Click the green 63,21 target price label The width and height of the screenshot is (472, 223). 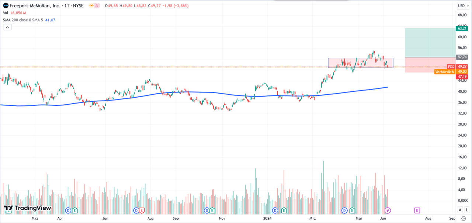pyautogui.click(x=462, y=28)
